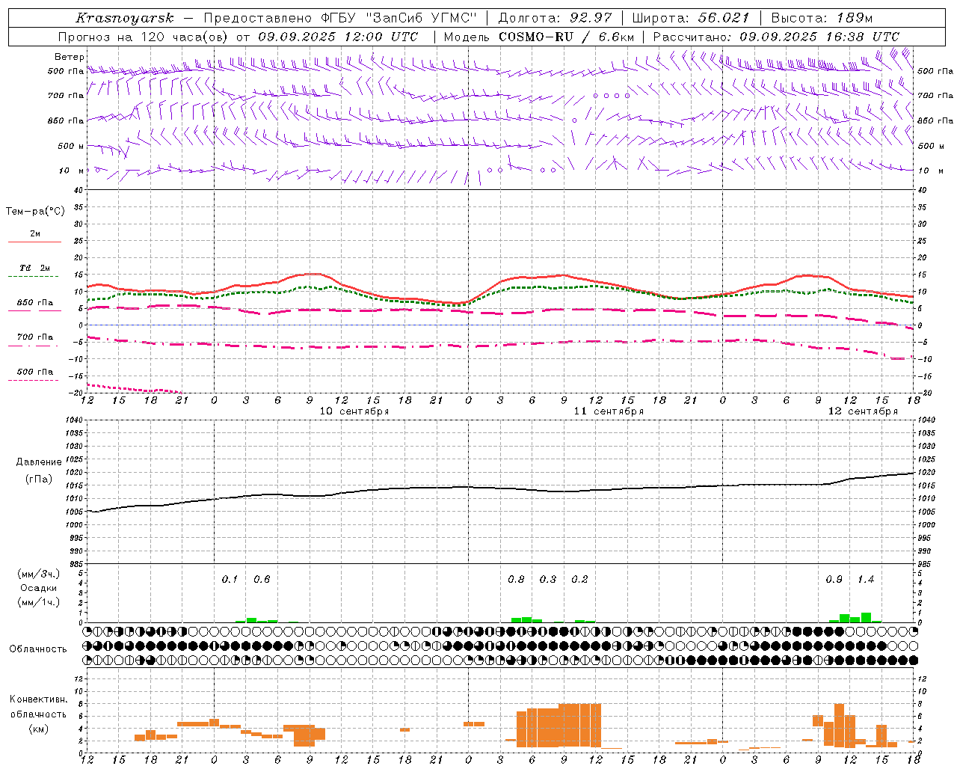Click the Осадки label
957x766 pixels.
pyautogui.click(x=39, y=588)
